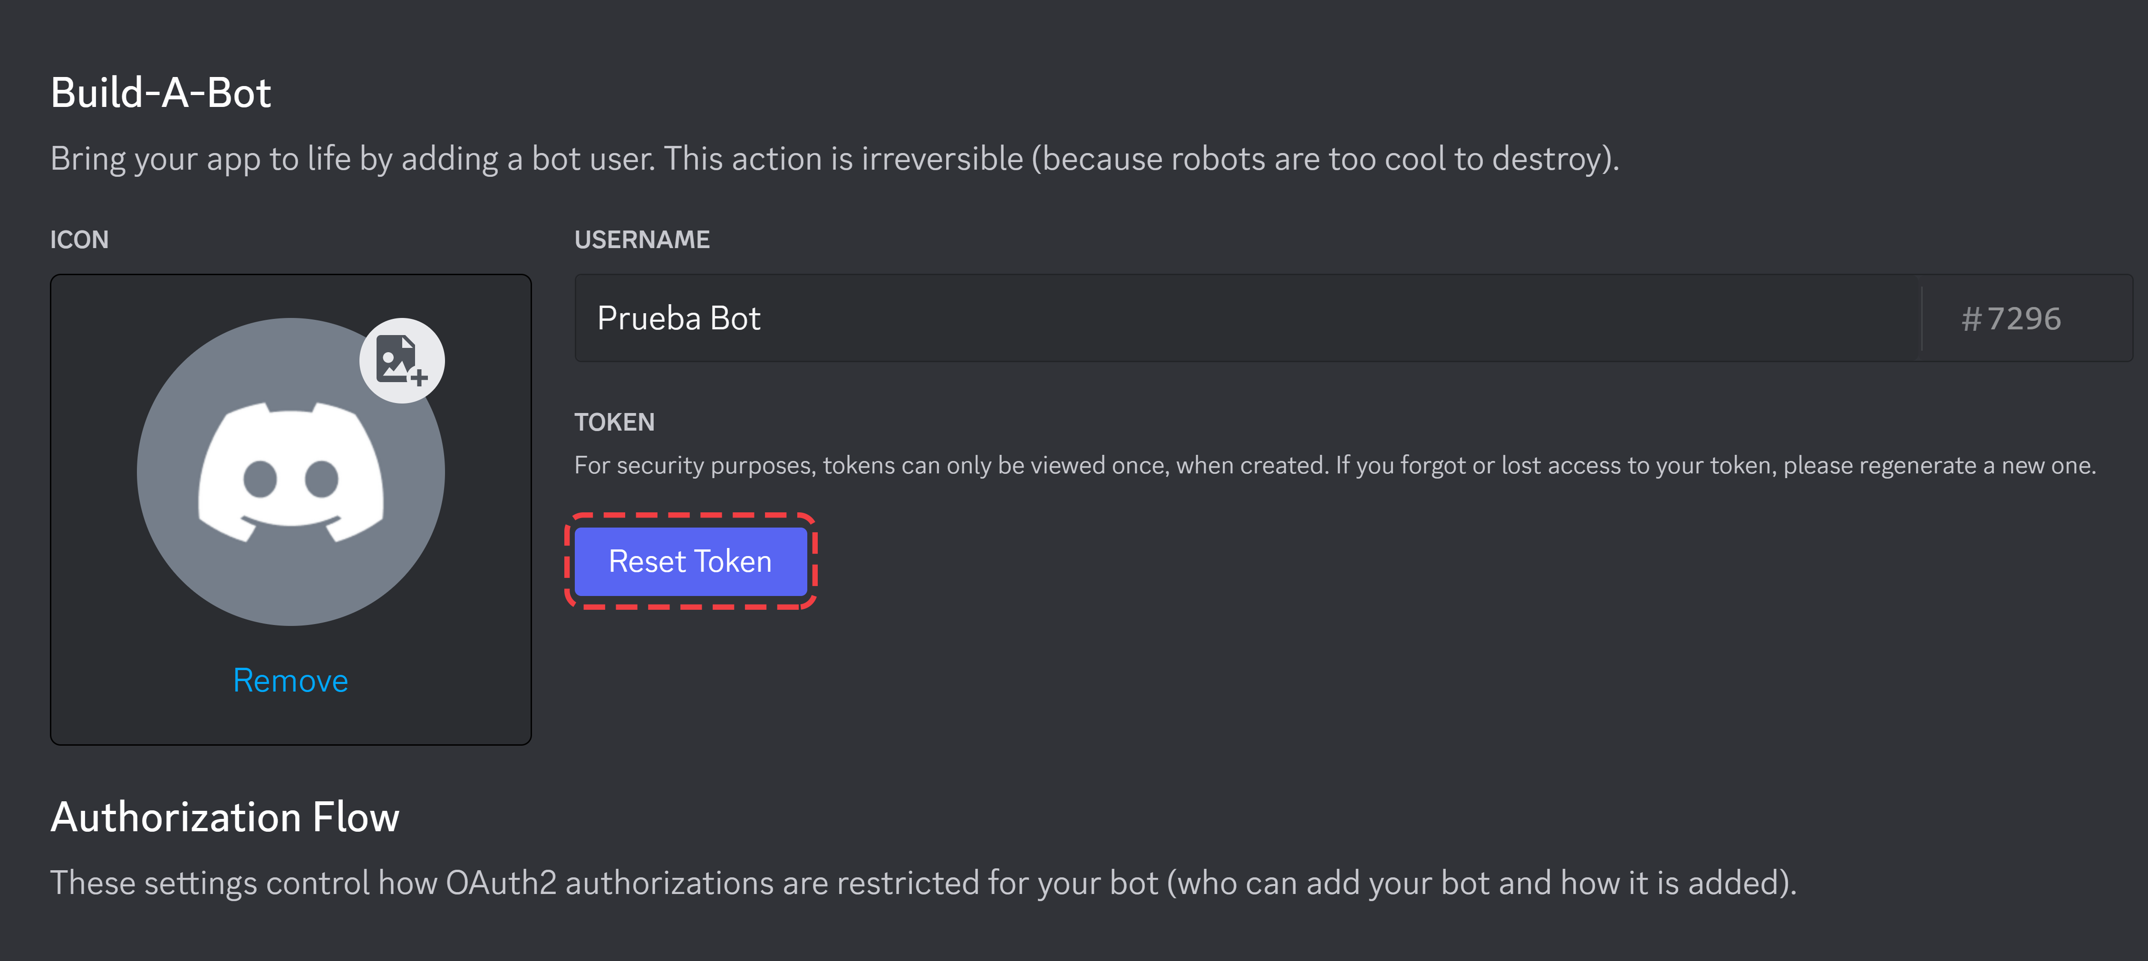Click 'please regenerate a new one' text
Viewport: 2148px width, 961px height.
coord(1940,465)
